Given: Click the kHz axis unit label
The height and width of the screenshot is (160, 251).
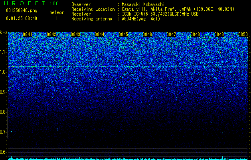Looking at the screenshot, I should tap(4, 32).
